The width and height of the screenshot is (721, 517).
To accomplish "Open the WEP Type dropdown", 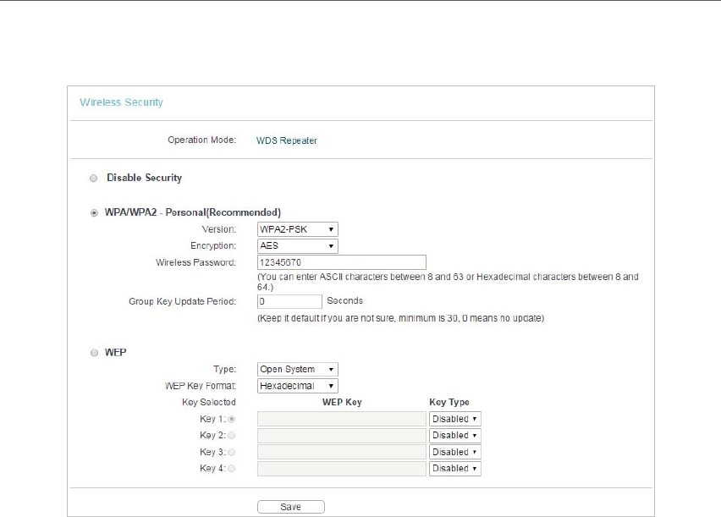I will click(x=297, y=370).
